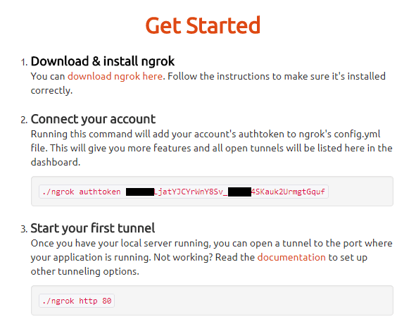Open the 'download ngrok here' link
The height and width of the screenshot is (331, 416).
pyautogui.click(x=115, y=77)
